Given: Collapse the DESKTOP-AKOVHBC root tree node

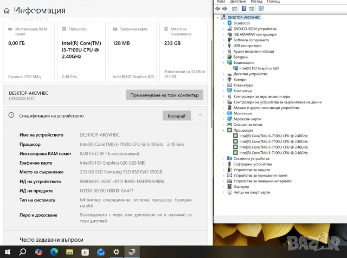Looking at the screenshot, I should coord(217,17).
